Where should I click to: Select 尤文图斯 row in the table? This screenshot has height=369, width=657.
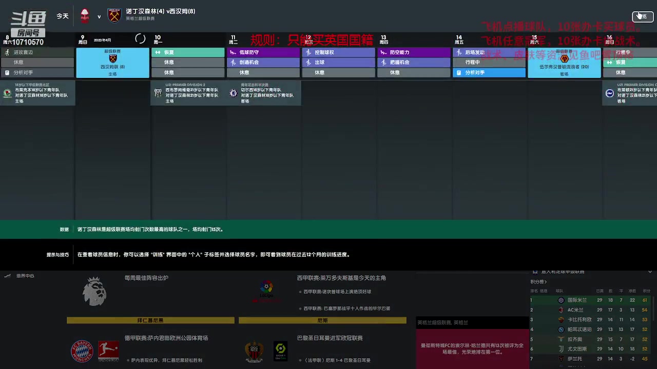pos(590,349)
